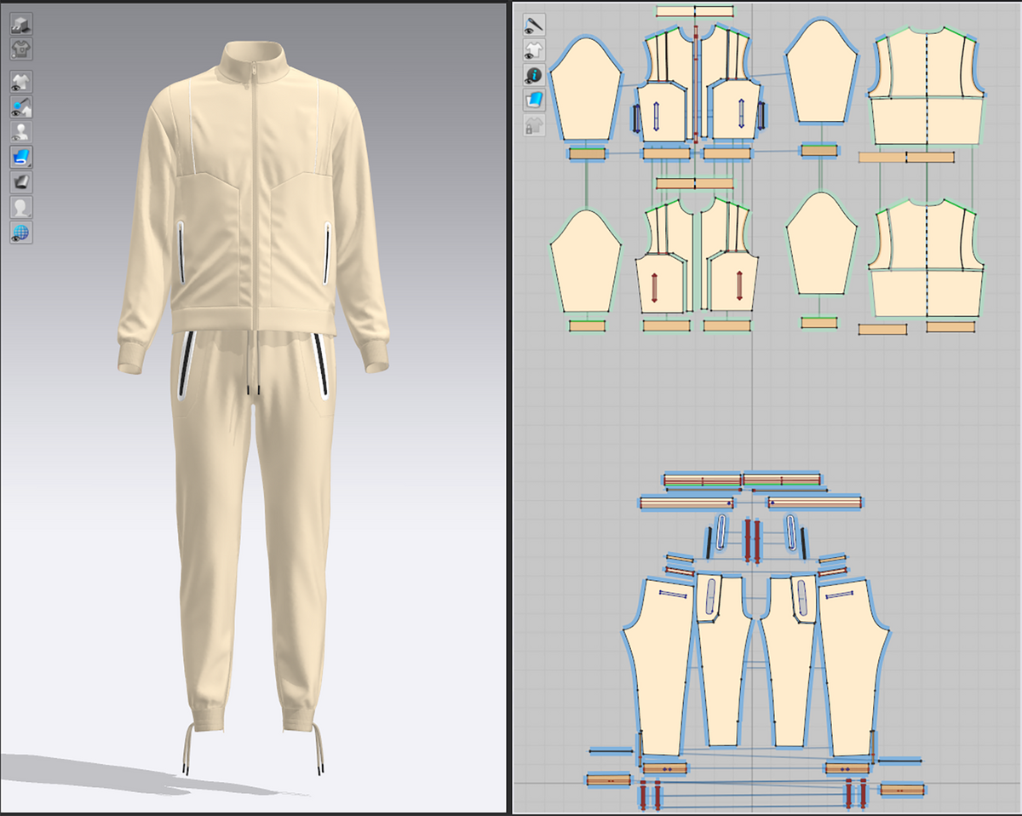The width and height of the screenshot is (1022, 816).
Task: Toggle show sewing lines in 2D window
Action: 534,25
